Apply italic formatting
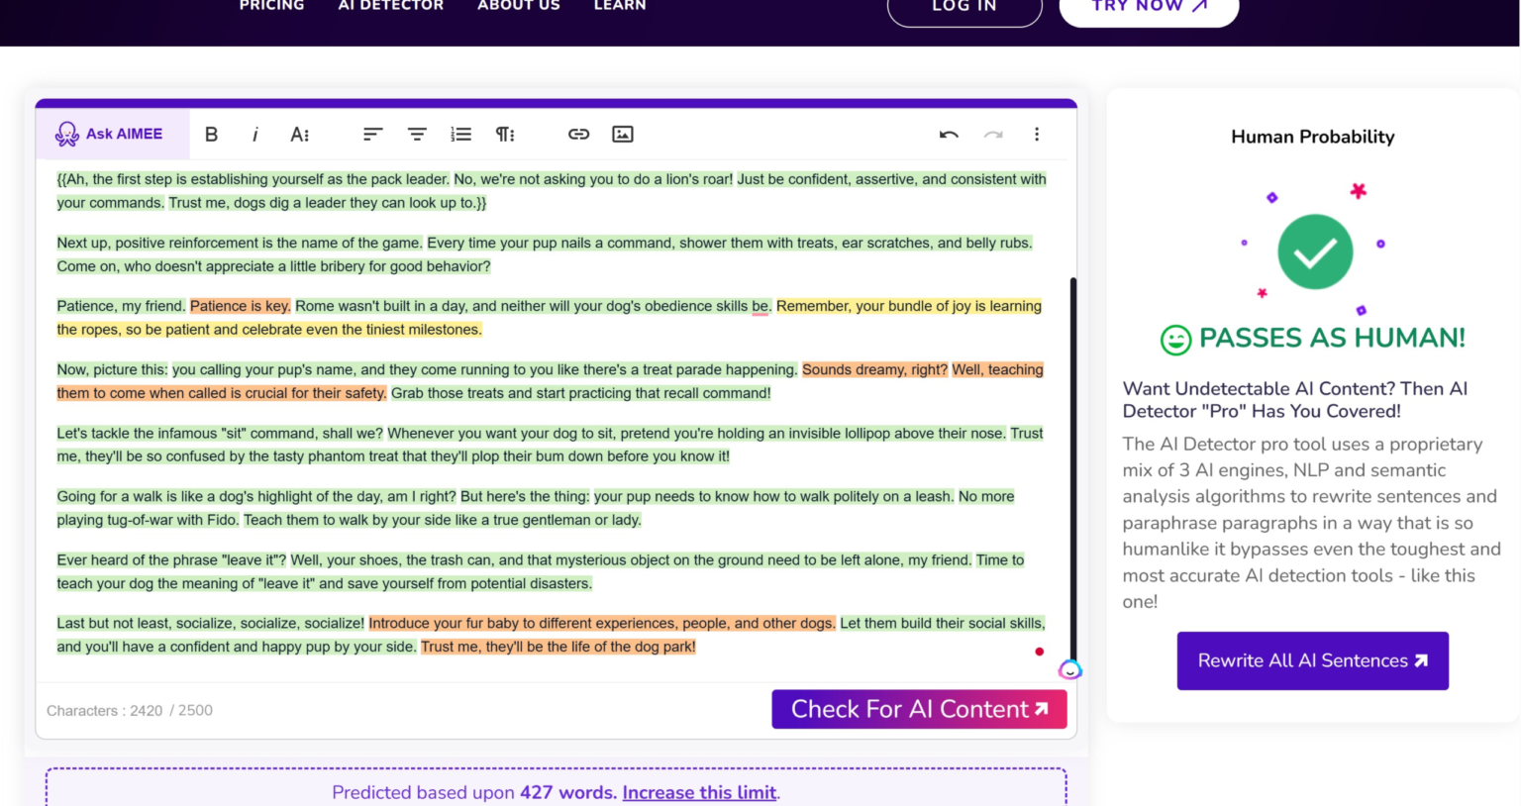Image resolution: width=1521 pixels, height=806 pixels. point(254,134)
